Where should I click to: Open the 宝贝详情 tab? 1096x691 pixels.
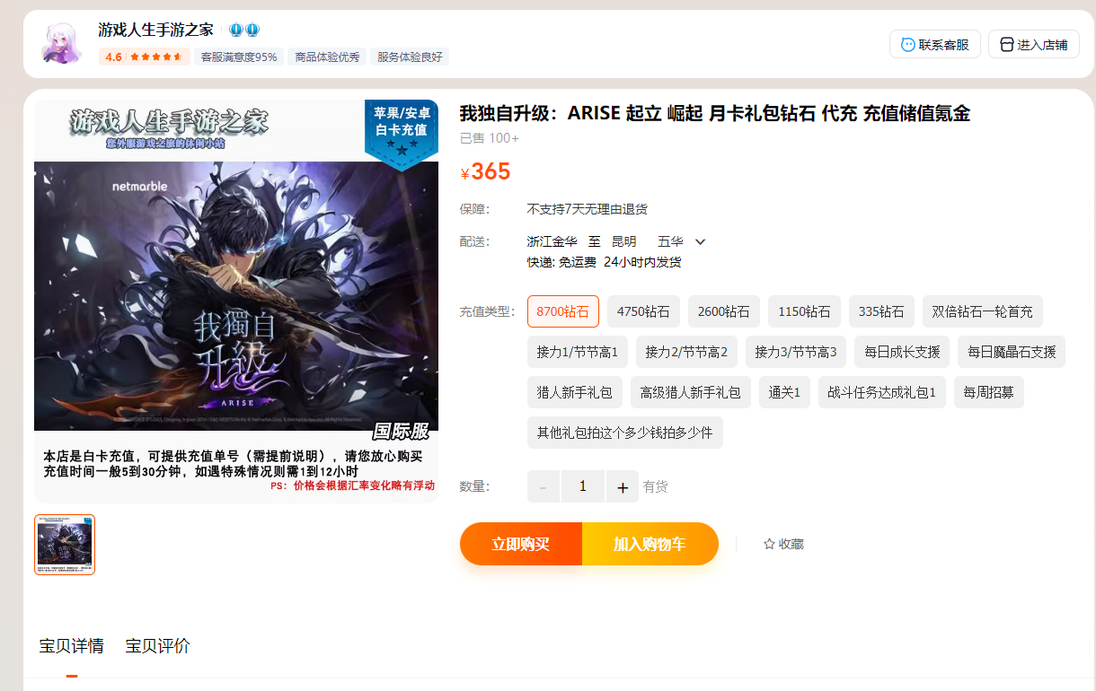72,646
